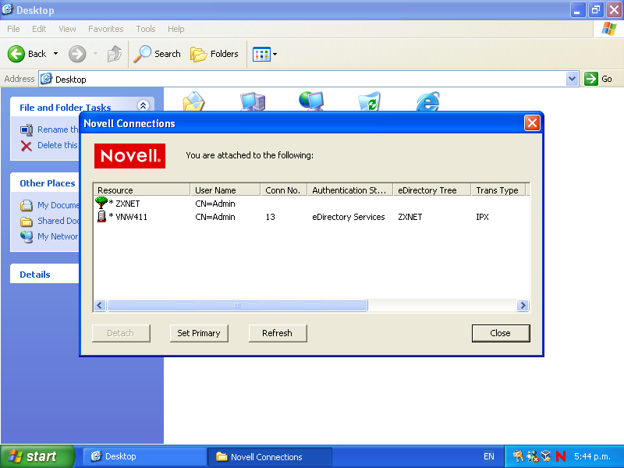Click the 5:44 p.m. taskbar clock
The height and width of the screenshot is (468, 624).
tap(592, 456)
